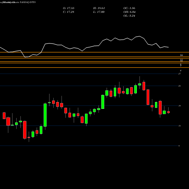Click the NASDAQ DYYS chart title
Image resolution: width=189 pixels, height=189 pixels.
pyautogui.click(x=28, y=2)
